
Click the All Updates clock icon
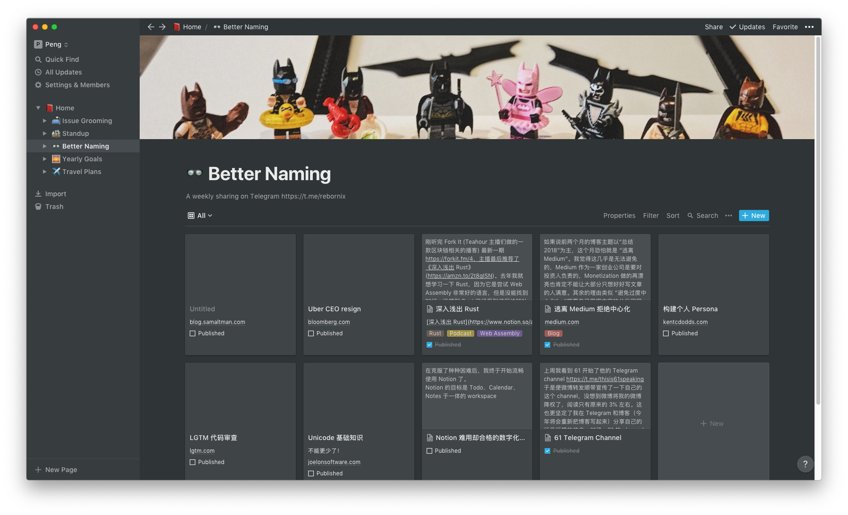pyautogui.click(x=38, y=72)
